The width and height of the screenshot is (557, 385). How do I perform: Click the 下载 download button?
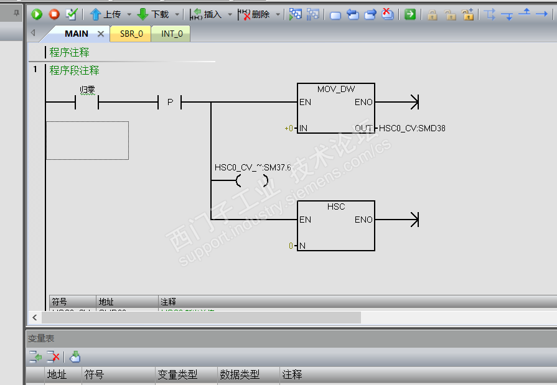[x=153, y=14]
